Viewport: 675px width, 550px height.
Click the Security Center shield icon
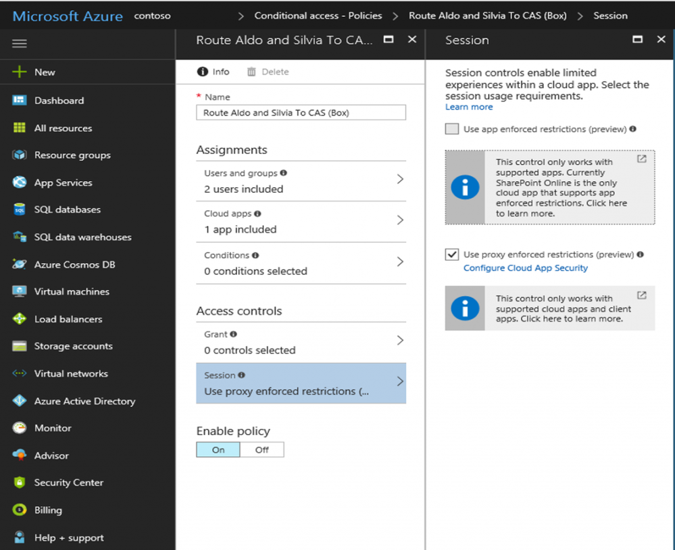pos(20,482)
